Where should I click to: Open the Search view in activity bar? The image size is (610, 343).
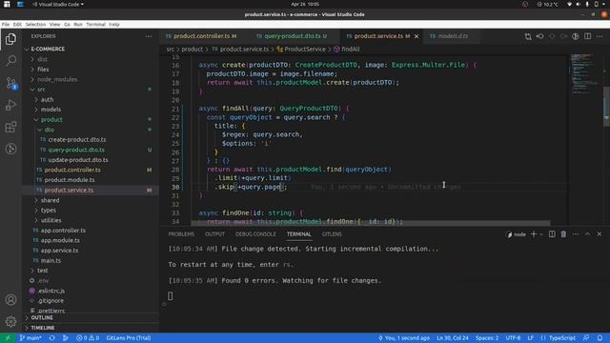coord(10,60)
